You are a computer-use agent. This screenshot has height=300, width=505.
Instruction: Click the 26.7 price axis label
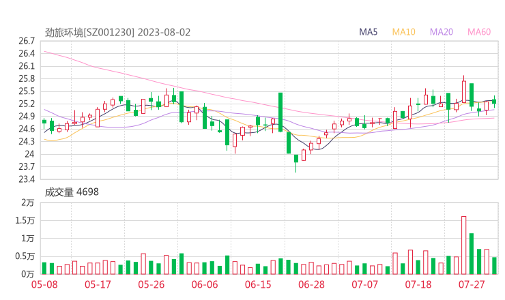click(27, 41)
